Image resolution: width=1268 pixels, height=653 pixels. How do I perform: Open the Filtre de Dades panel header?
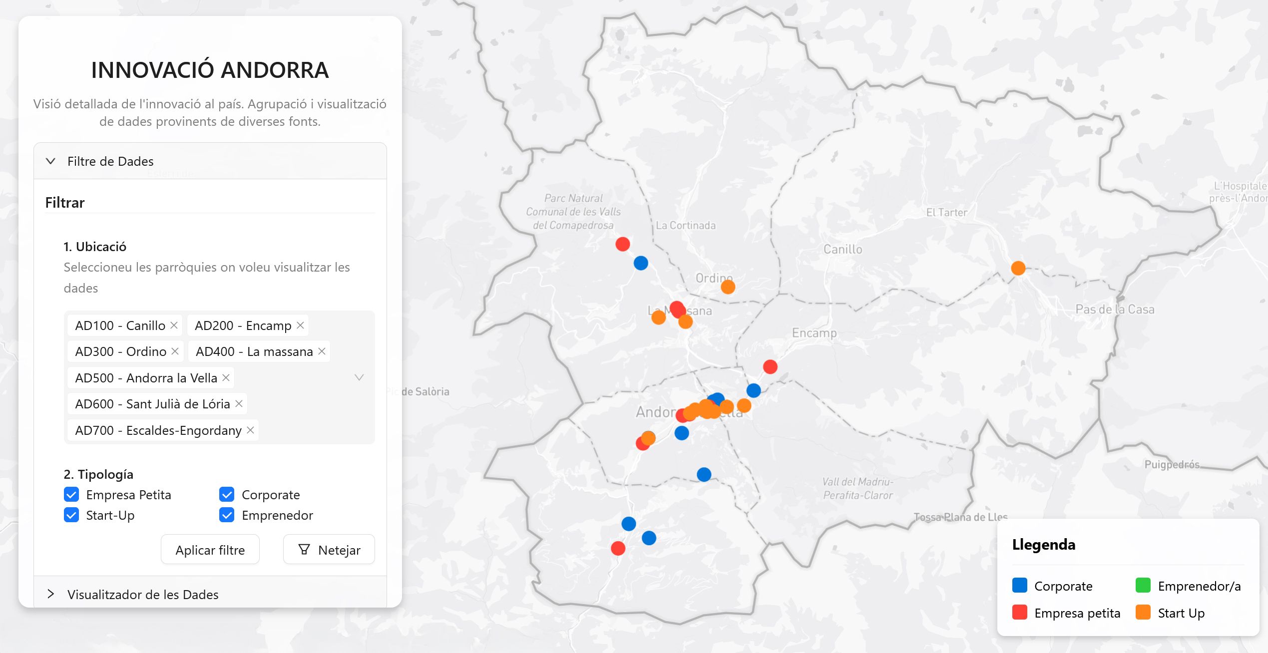110,161
